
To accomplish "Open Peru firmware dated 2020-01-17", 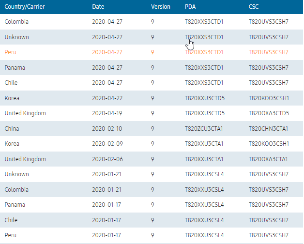I will coord(10,235).
